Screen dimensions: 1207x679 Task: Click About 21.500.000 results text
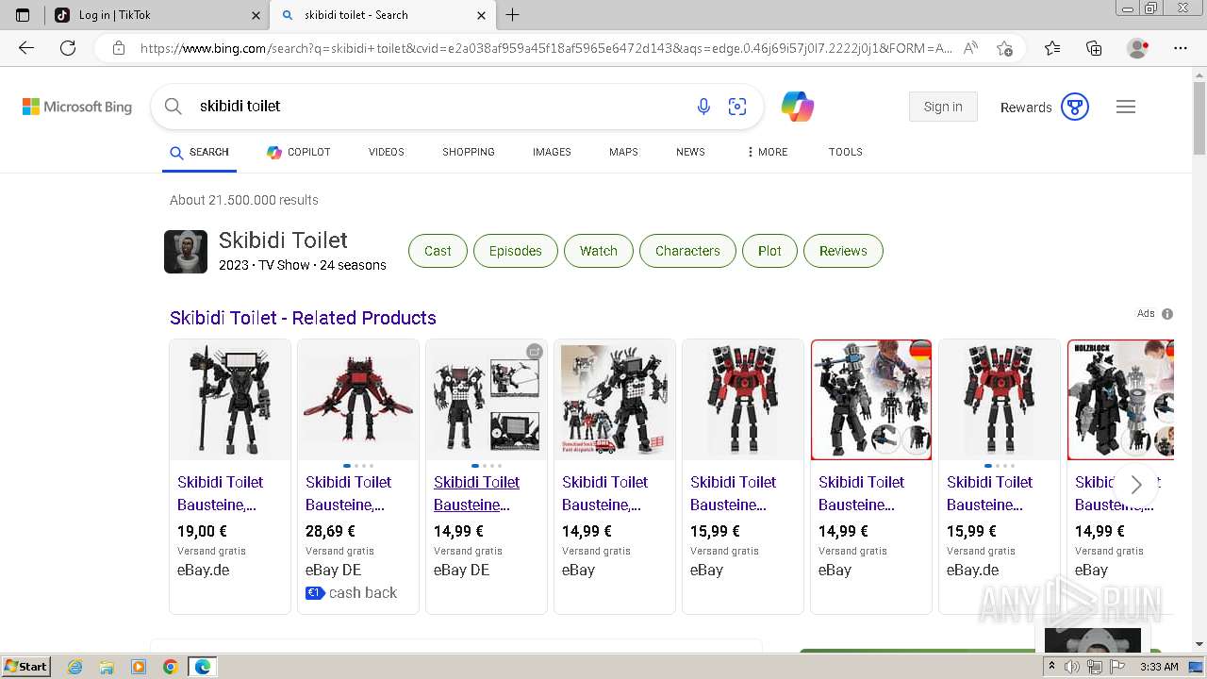click(x=244, y=200)
